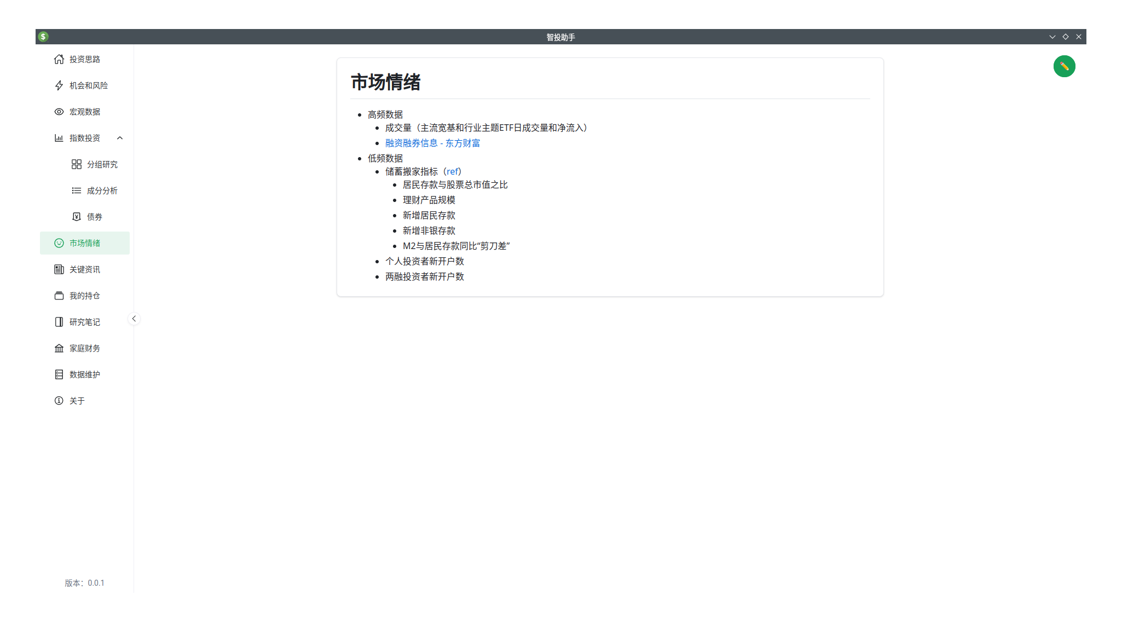Open the 融资融券信息 - 东方财富 link
This screenshot has height=635, width=1122.
pos(432,143)
